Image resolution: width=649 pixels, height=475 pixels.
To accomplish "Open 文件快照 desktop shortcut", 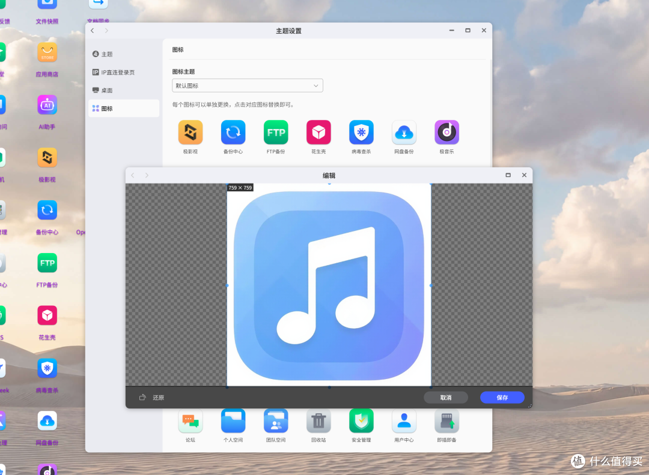I will (x=47, y=4).
